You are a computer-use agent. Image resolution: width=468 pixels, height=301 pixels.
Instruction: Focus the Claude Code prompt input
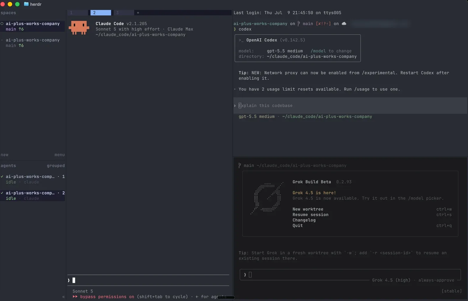[x=148, y=280]
